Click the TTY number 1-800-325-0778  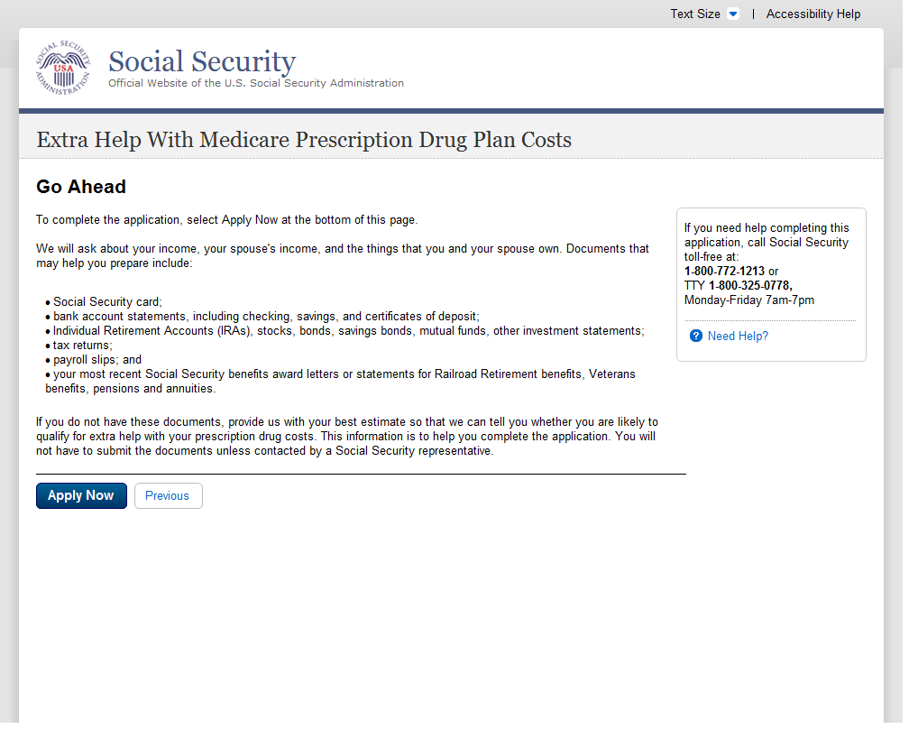(750, 285)
